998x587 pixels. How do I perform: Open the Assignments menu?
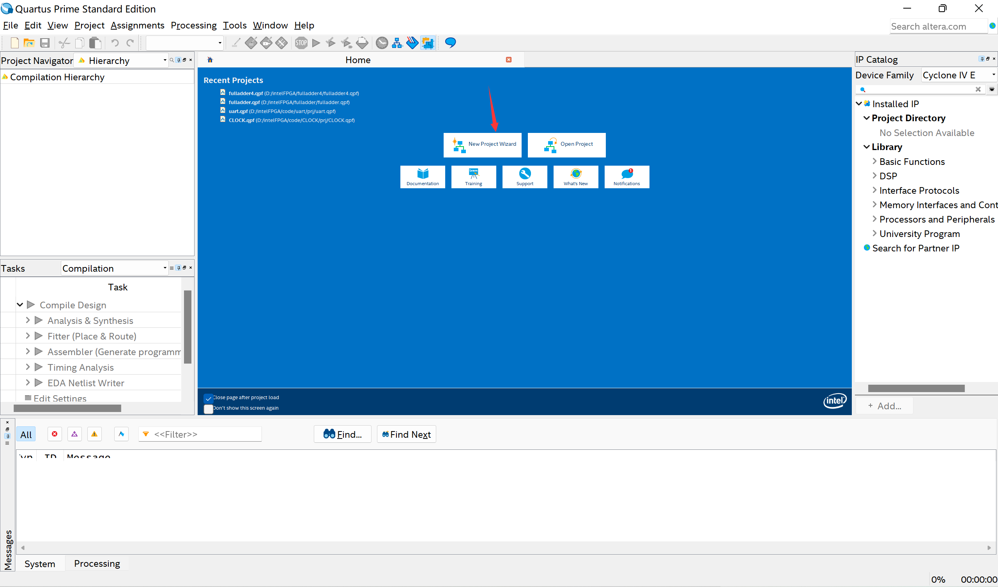point(138,25)
